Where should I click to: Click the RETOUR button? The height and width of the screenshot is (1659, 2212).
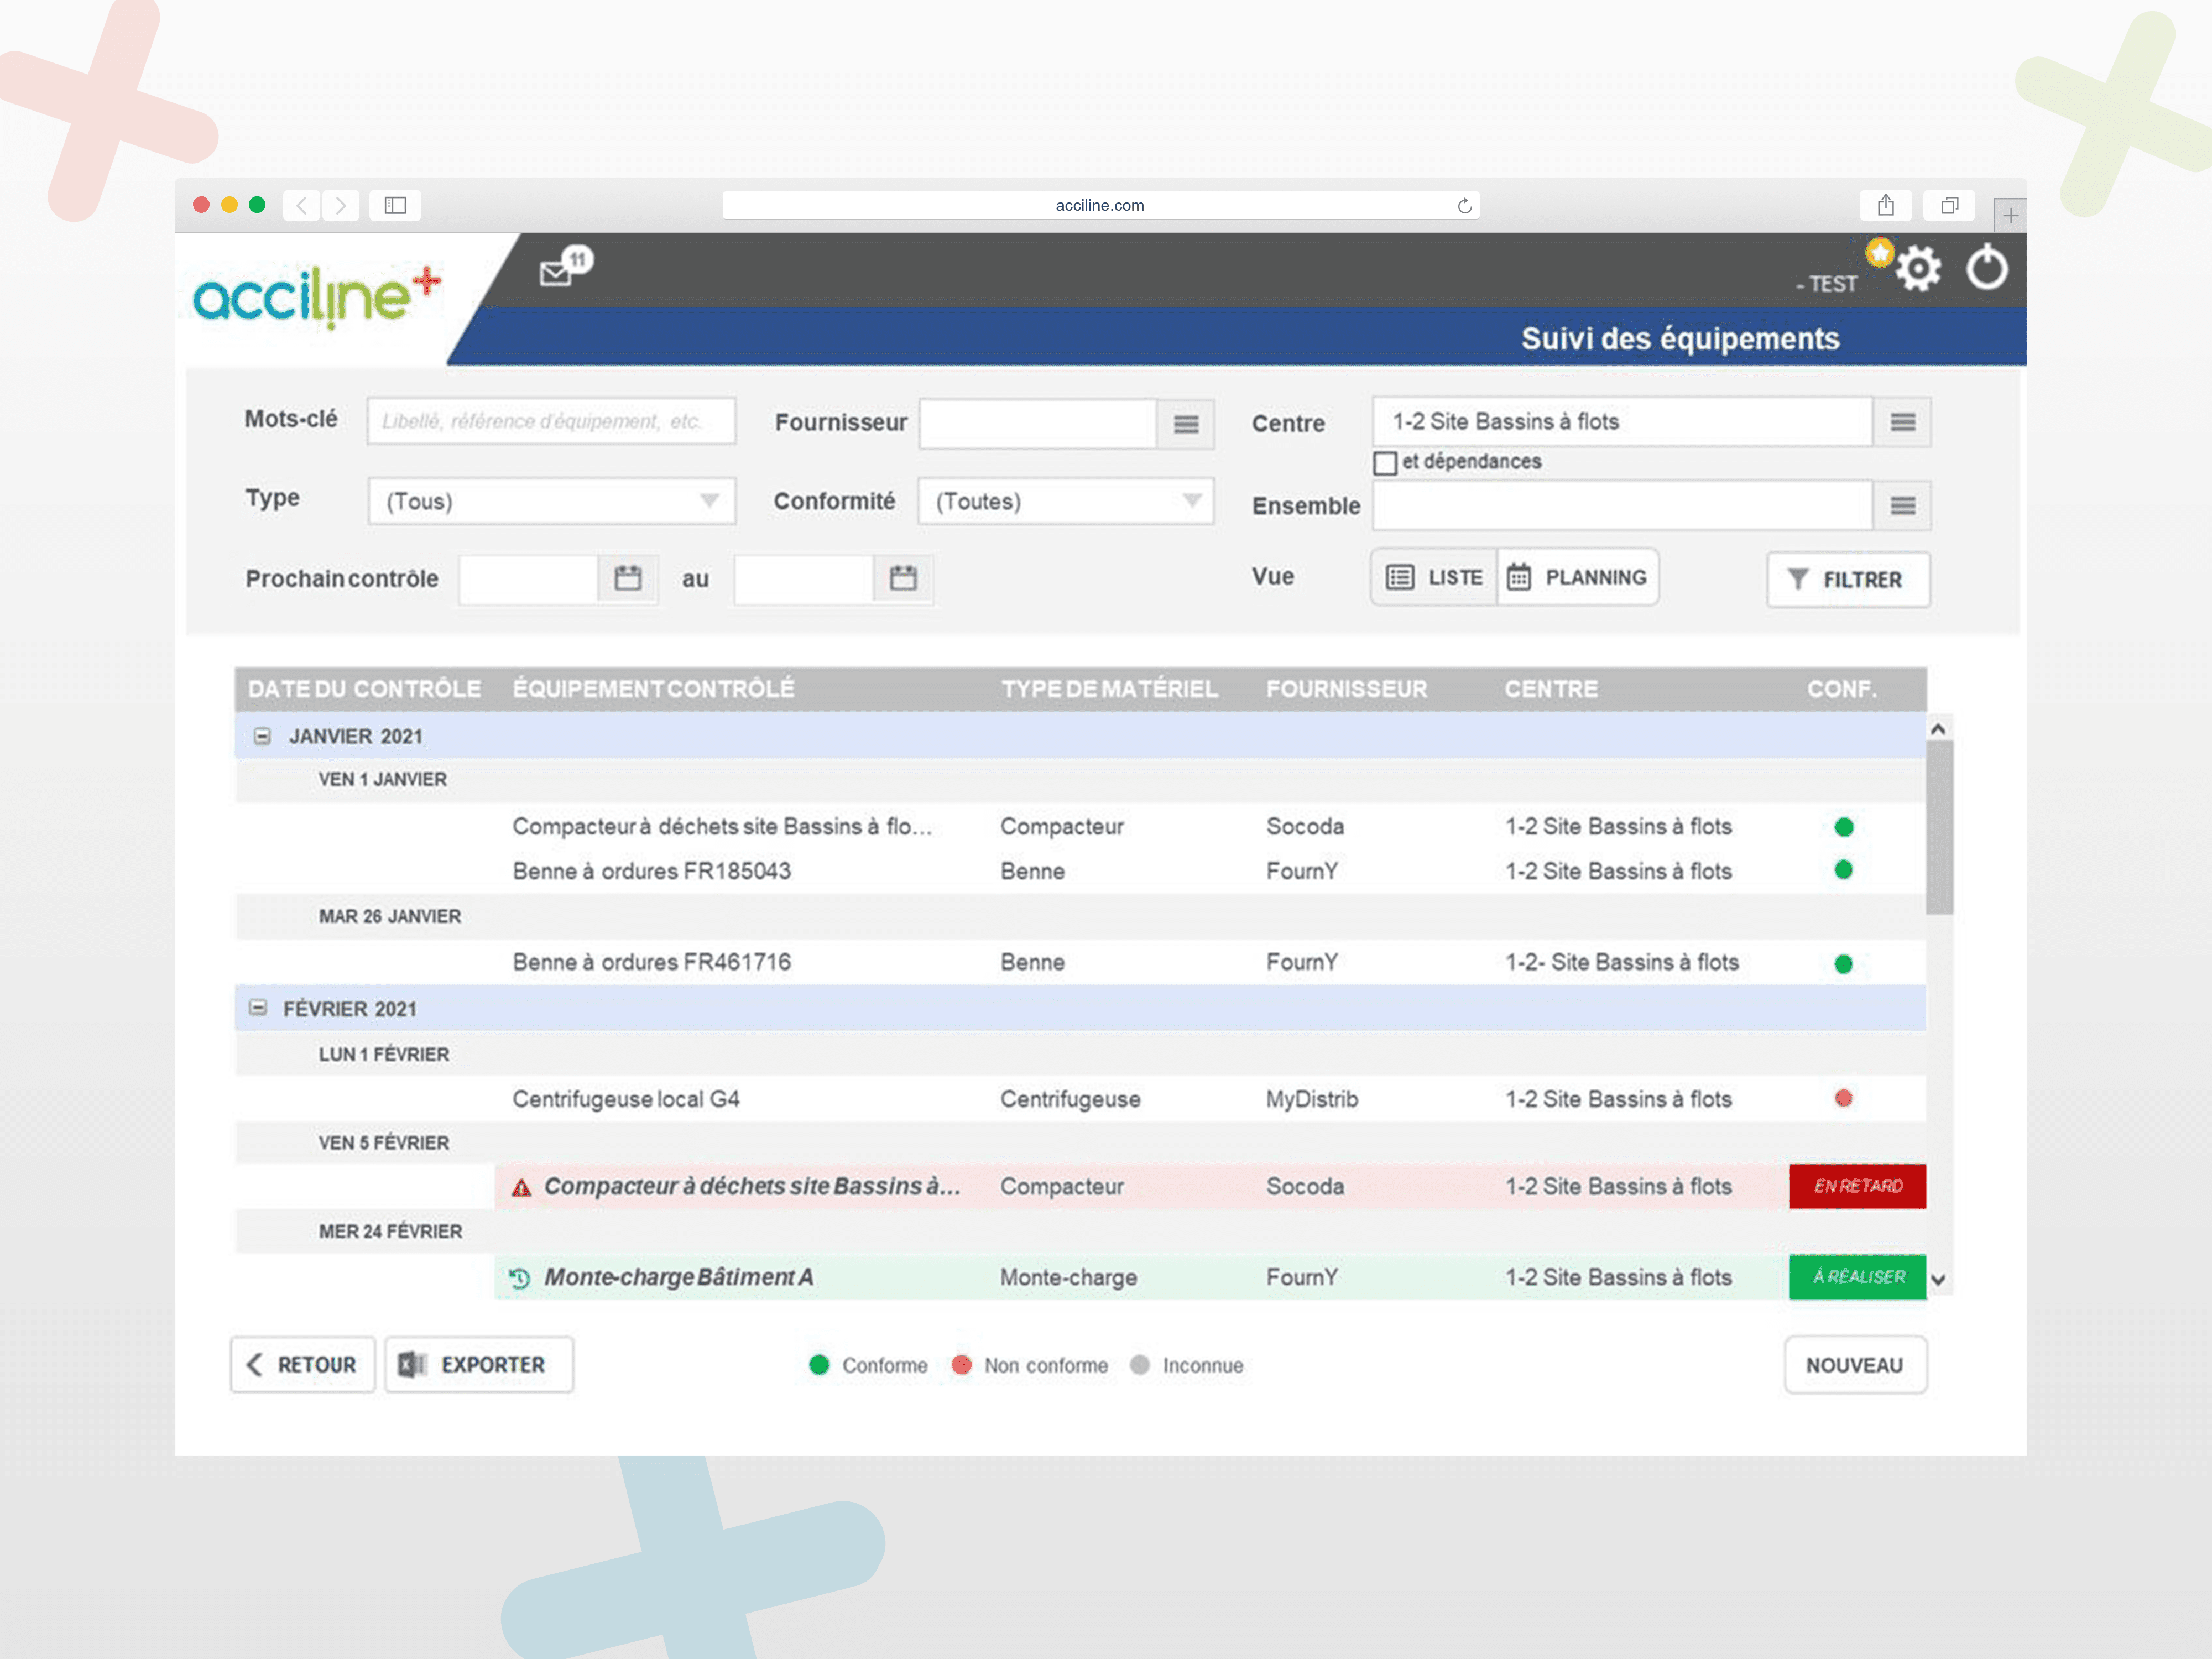click(303, 1365)
